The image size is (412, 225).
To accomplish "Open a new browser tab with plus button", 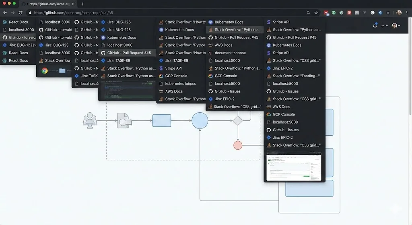I will (x=83, y=4).
